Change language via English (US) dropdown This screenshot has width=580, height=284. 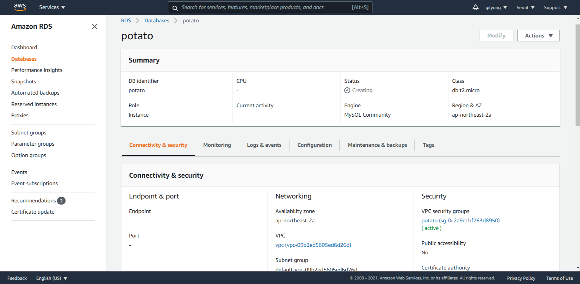(51, 278)
